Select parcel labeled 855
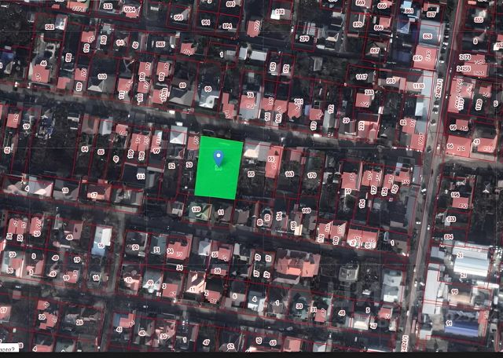Screen dimensions: 503x358 click(x=479, y=20)
